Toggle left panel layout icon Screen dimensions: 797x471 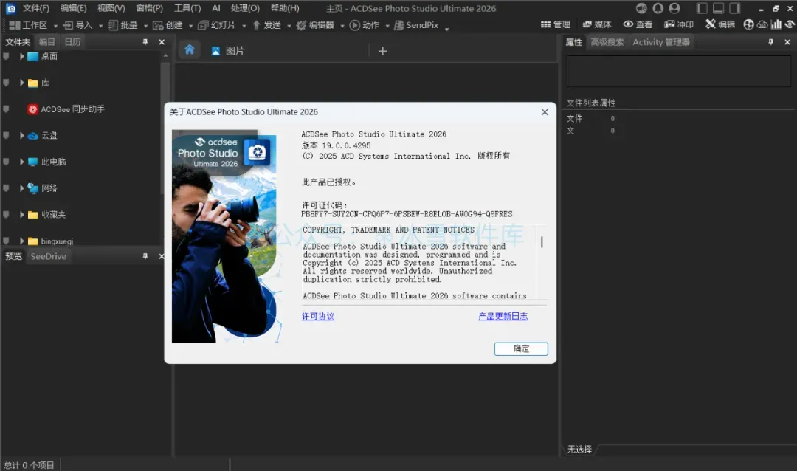(702, 8)
